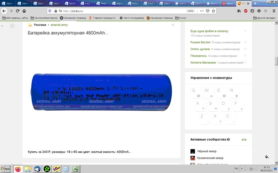The height and width of the screenshot is (173, 278).
Task: Open Чёрный юмор community
Action: [207, 151]
